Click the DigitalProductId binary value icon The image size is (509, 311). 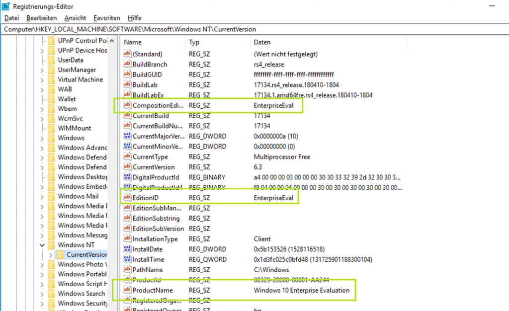click(x=127, y=177)
